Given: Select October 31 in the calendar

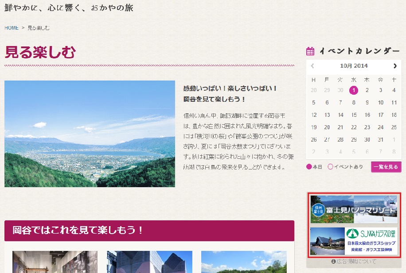Looking at the screenshot, I should pyautogui.click(x=380, y=139).
